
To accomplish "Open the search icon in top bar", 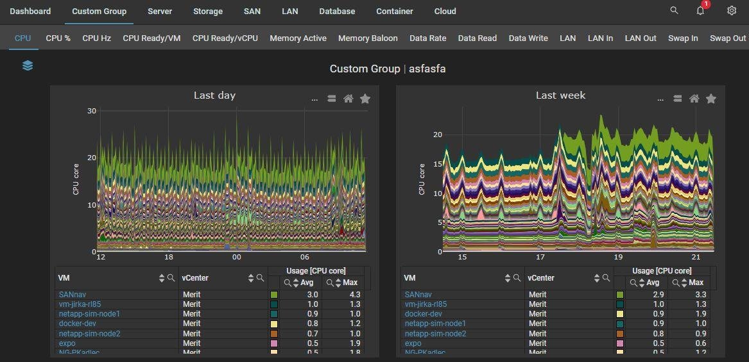I will pyautogui.click(x=674, y=11).
